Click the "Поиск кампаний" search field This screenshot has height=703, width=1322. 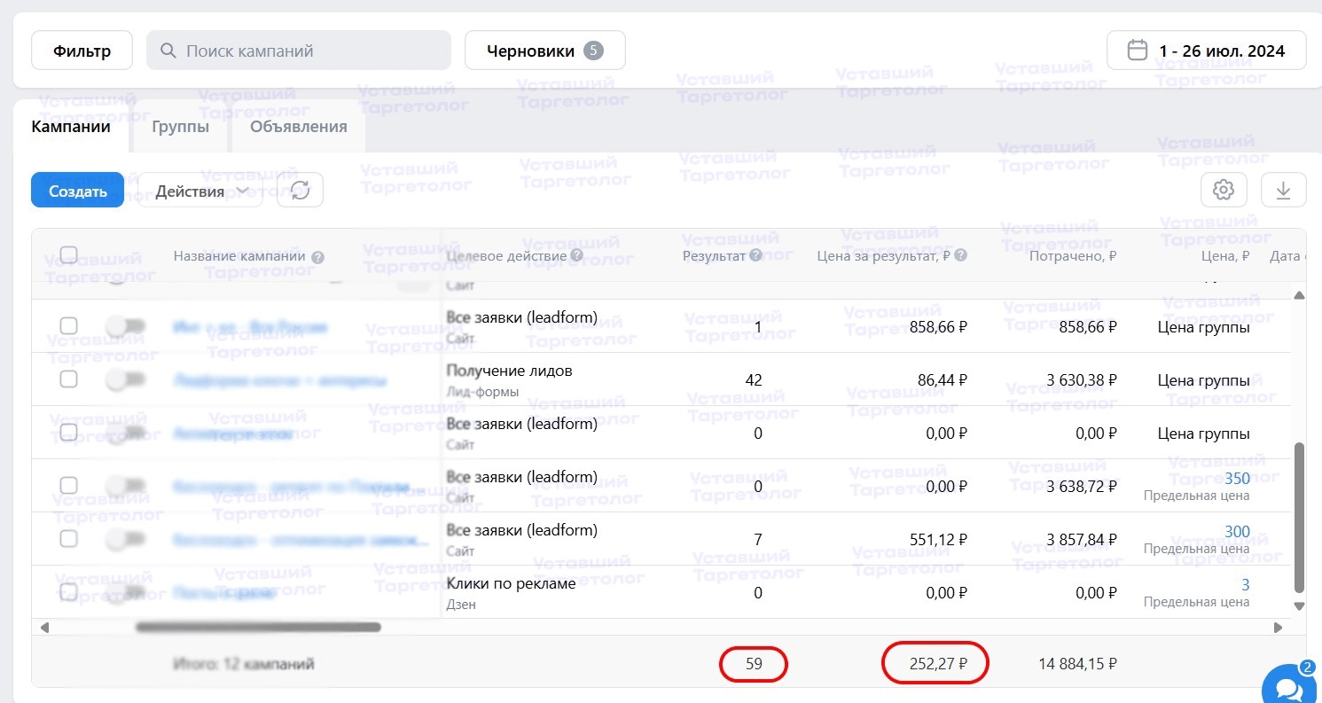click(x=299, y=51)
